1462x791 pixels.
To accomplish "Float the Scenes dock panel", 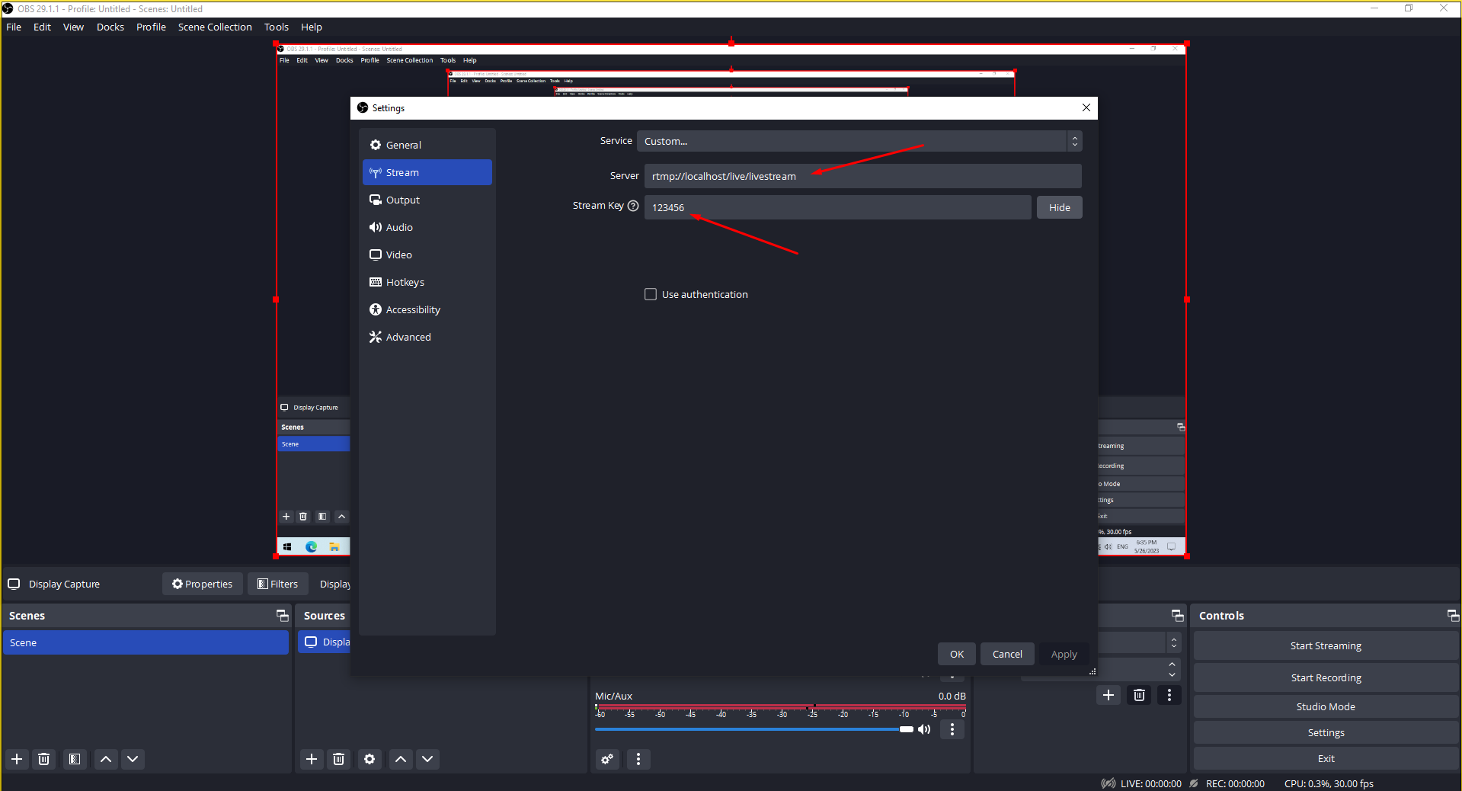I will [282, 616].
